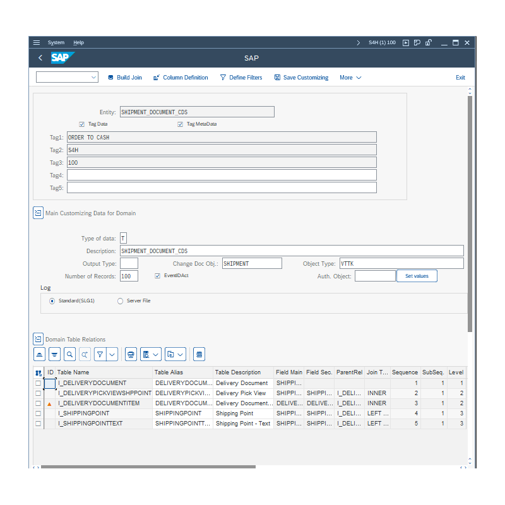
Task: Open the views dropdown arrow
Action: (x=156, y=355)
